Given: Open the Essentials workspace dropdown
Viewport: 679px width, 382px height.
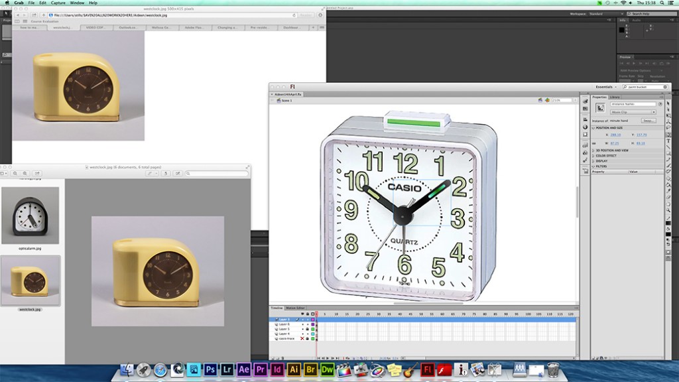Looking at the screenshot, I should [606, 87].
